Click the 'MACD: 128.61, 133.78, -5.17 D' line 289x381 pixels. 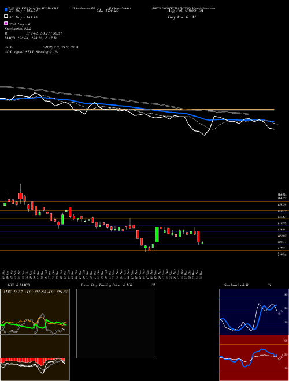coord(31,38)
